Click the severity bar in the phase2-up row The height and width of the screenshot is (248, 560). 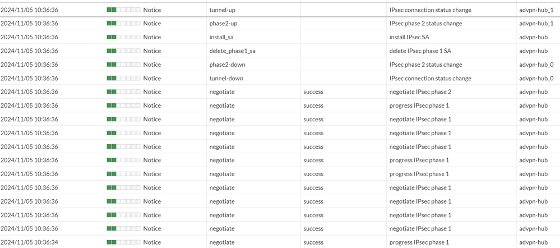click(123, 24)
